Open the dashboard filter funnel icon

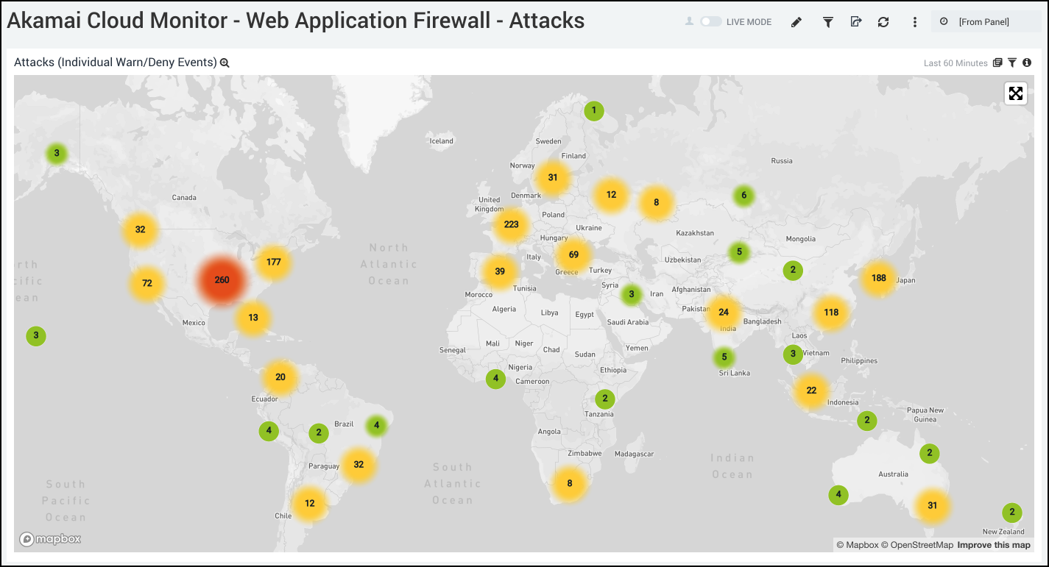coord(827,22)
